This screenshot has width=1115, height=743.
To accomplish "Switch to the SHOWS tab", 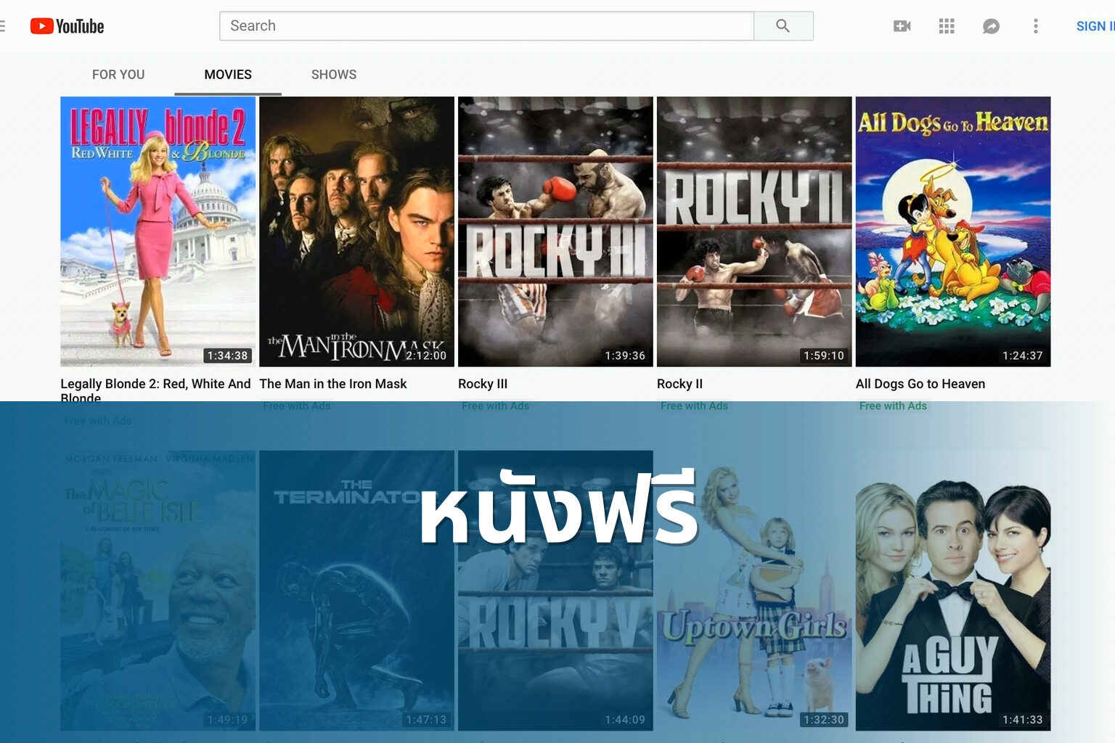I will 334,75.
